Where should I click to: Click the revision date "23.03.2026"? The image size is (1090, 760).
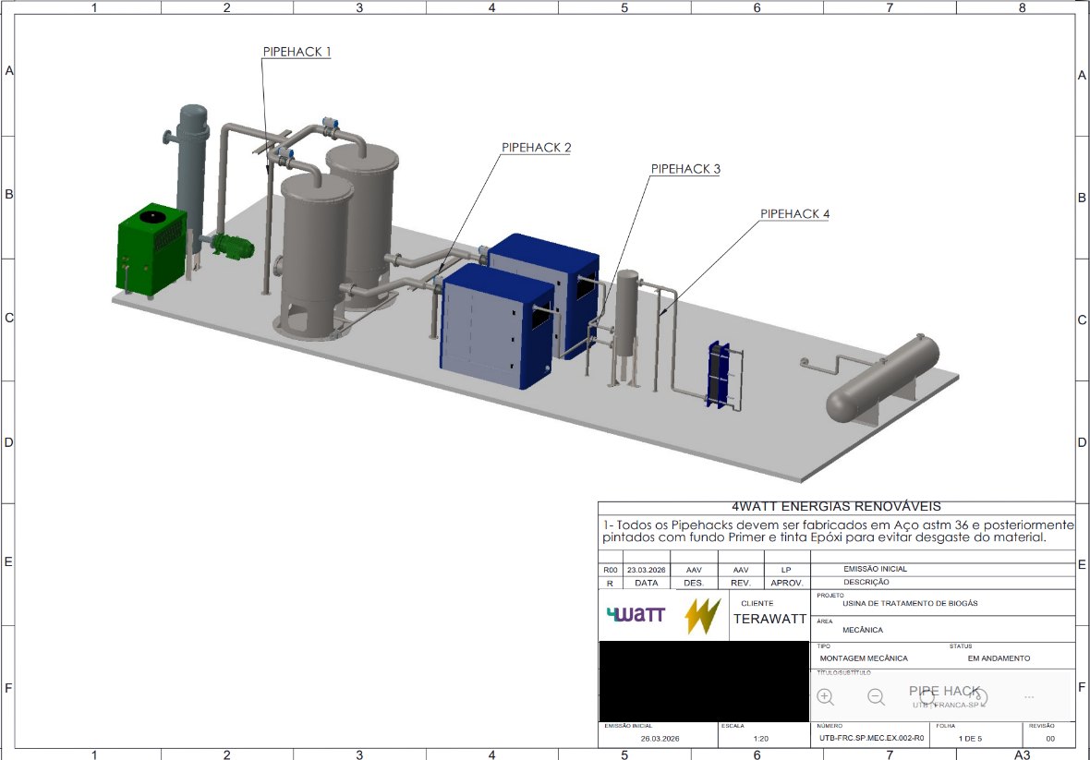[x=647, y=570]
